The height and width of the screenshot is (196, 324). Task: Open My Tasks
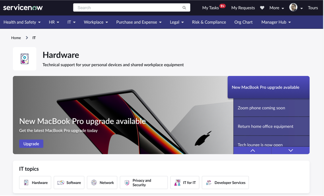[x=210, y=8]
